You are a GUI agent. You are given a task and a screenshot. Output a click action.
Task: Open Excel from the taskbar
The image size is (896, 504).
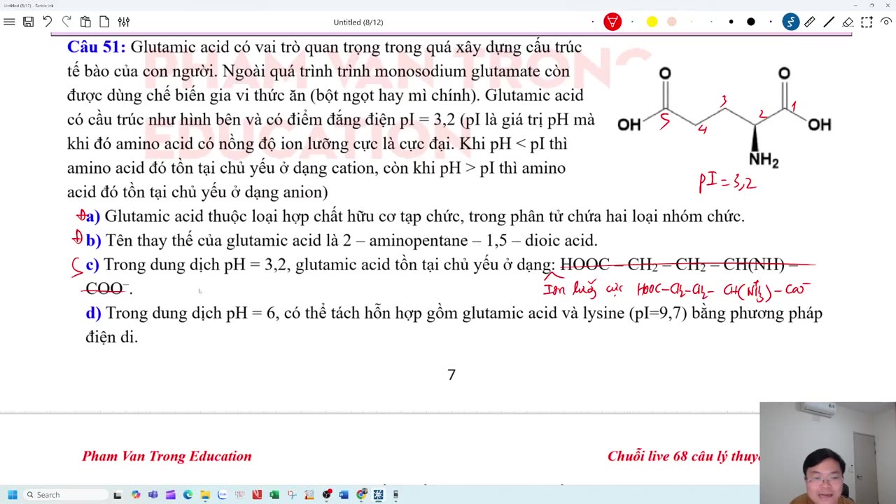coord(274,495)
